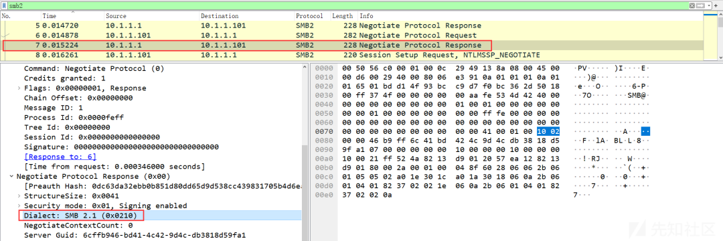Collapse the Negotiate Protocol Response section
Viewport: 723px width, 241px height.
tap(11, 176)
